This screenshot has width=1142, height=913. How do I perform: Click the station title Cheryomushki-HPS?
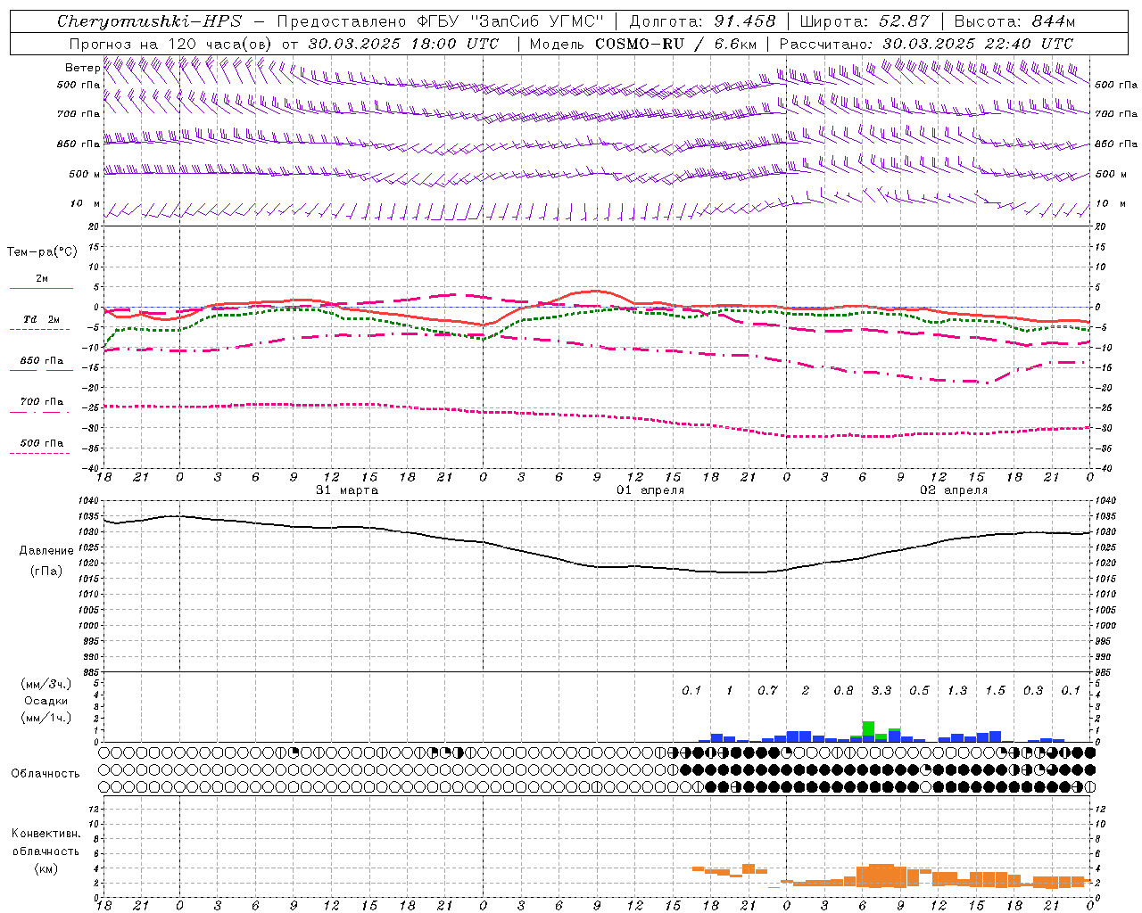(x=149, y=21)
